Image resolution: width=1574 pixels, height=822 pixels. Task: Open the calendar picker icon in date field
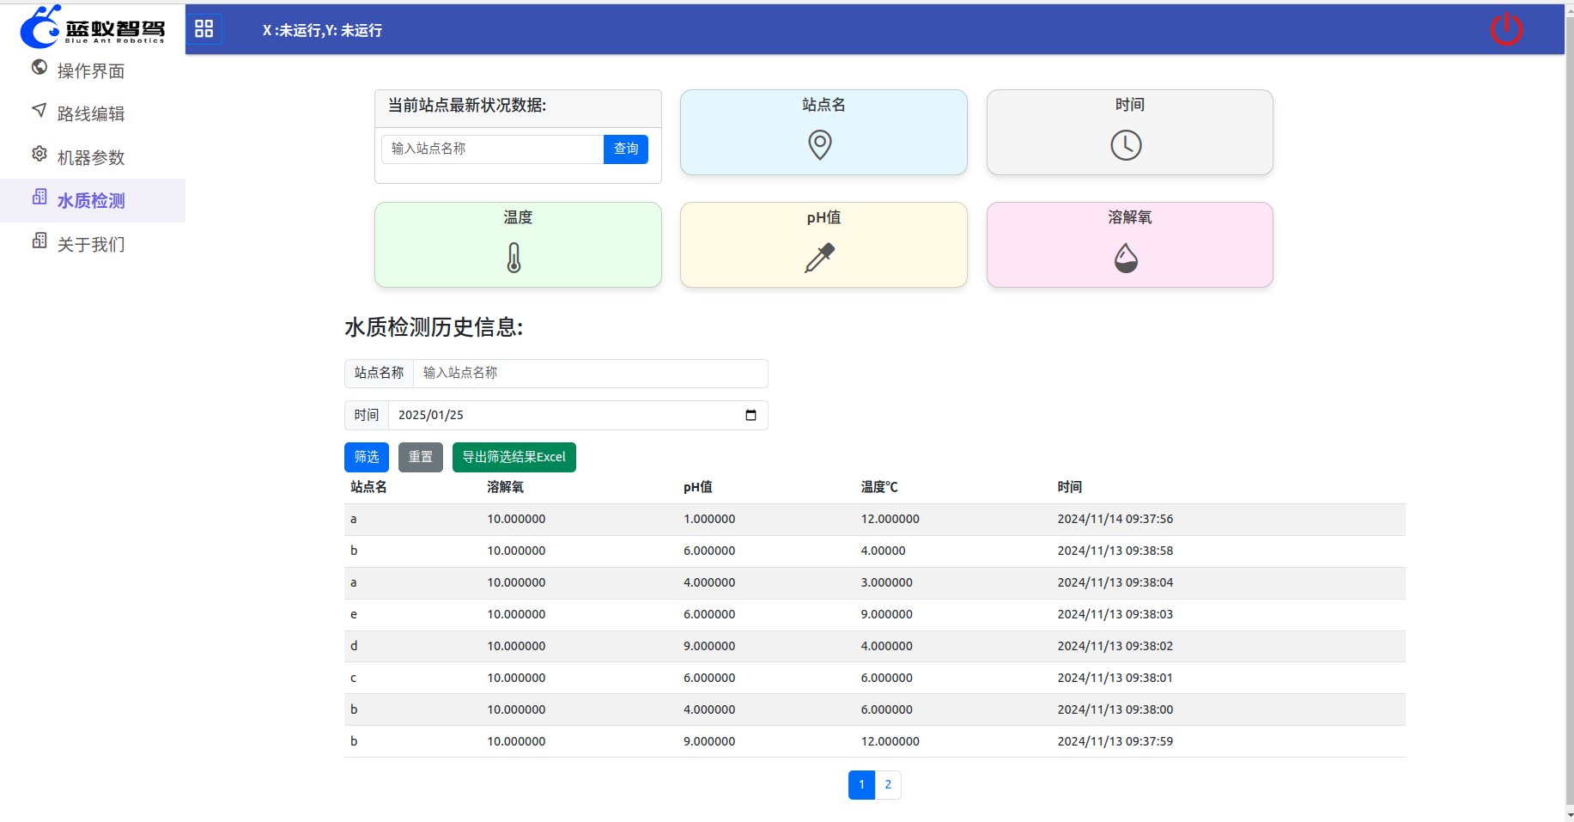[751, 415]
